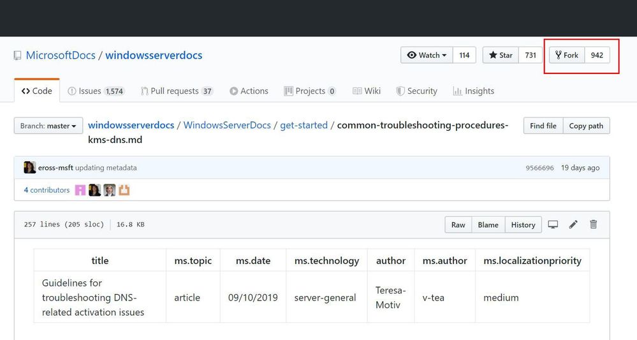Edit file with the pencil icon

coord(573,225)
